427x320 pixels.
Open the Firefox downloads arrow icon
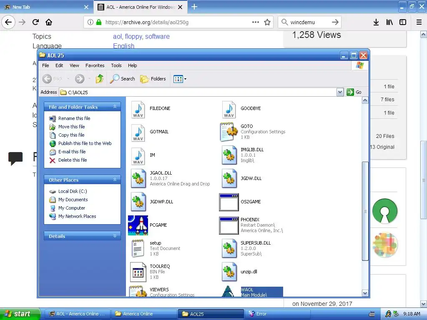pos(376,22)
